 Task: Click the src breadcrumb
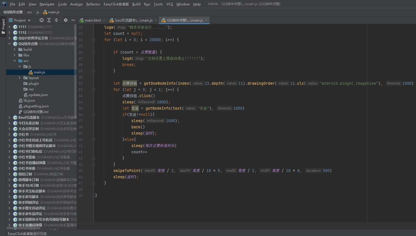(x=29, y=12)
